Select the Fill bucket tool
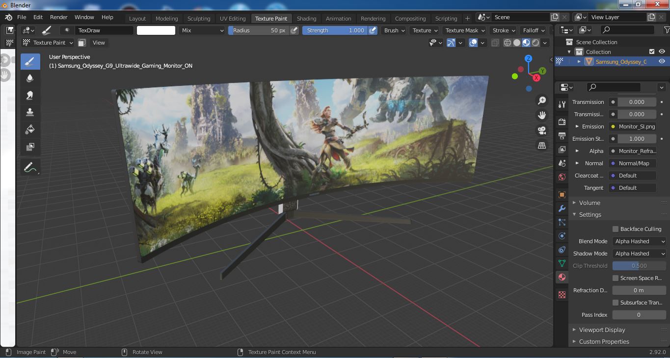670x358 pixels. click(x=30, y=129)
